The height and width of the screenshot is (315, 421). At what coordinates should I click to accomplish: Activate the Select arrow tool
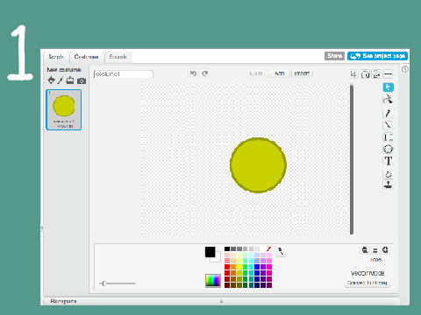point(389,87)
